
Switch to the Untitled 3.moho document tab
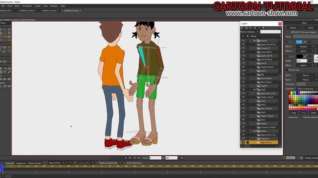coord(50,10)
